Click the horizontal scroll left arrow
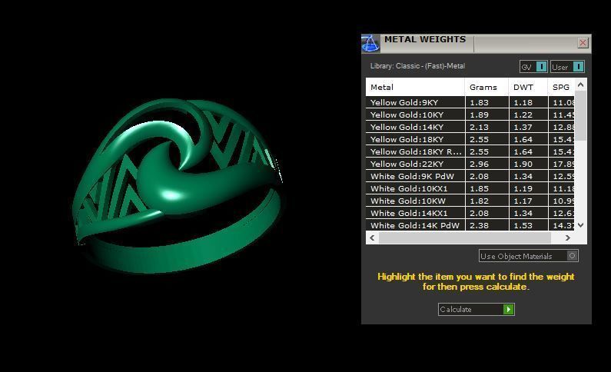The width and height of the screenshot is (611, 372). pos(372,237)
